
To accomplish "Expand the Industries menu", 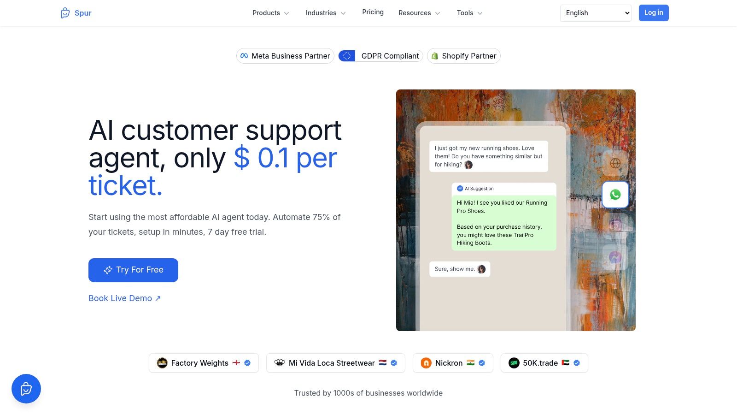I will (x=326, y=13).
